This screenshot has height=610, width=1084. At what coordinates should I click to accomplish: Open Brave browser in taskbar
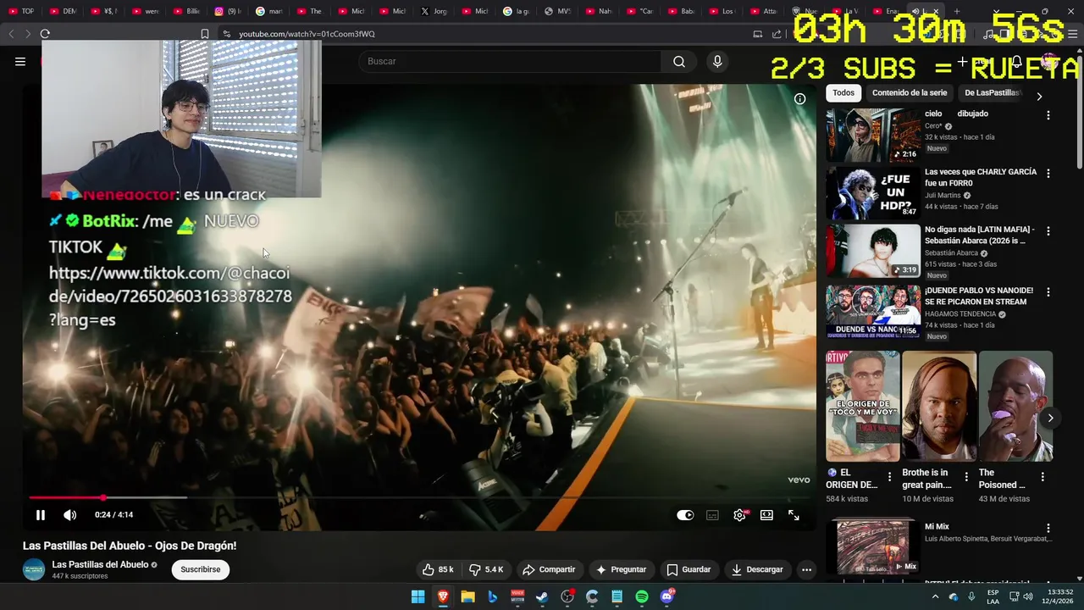(442, 597)
